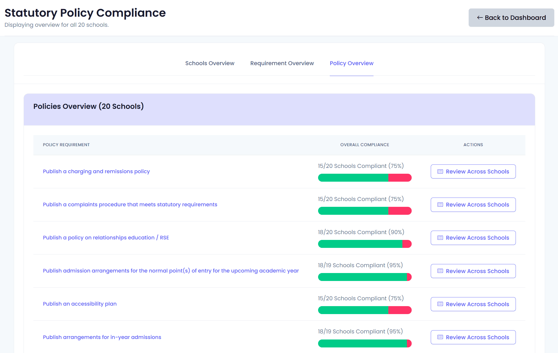Open the relationships education / RSE policy link
The image size is (558, 353).
(x=106, y=238)
